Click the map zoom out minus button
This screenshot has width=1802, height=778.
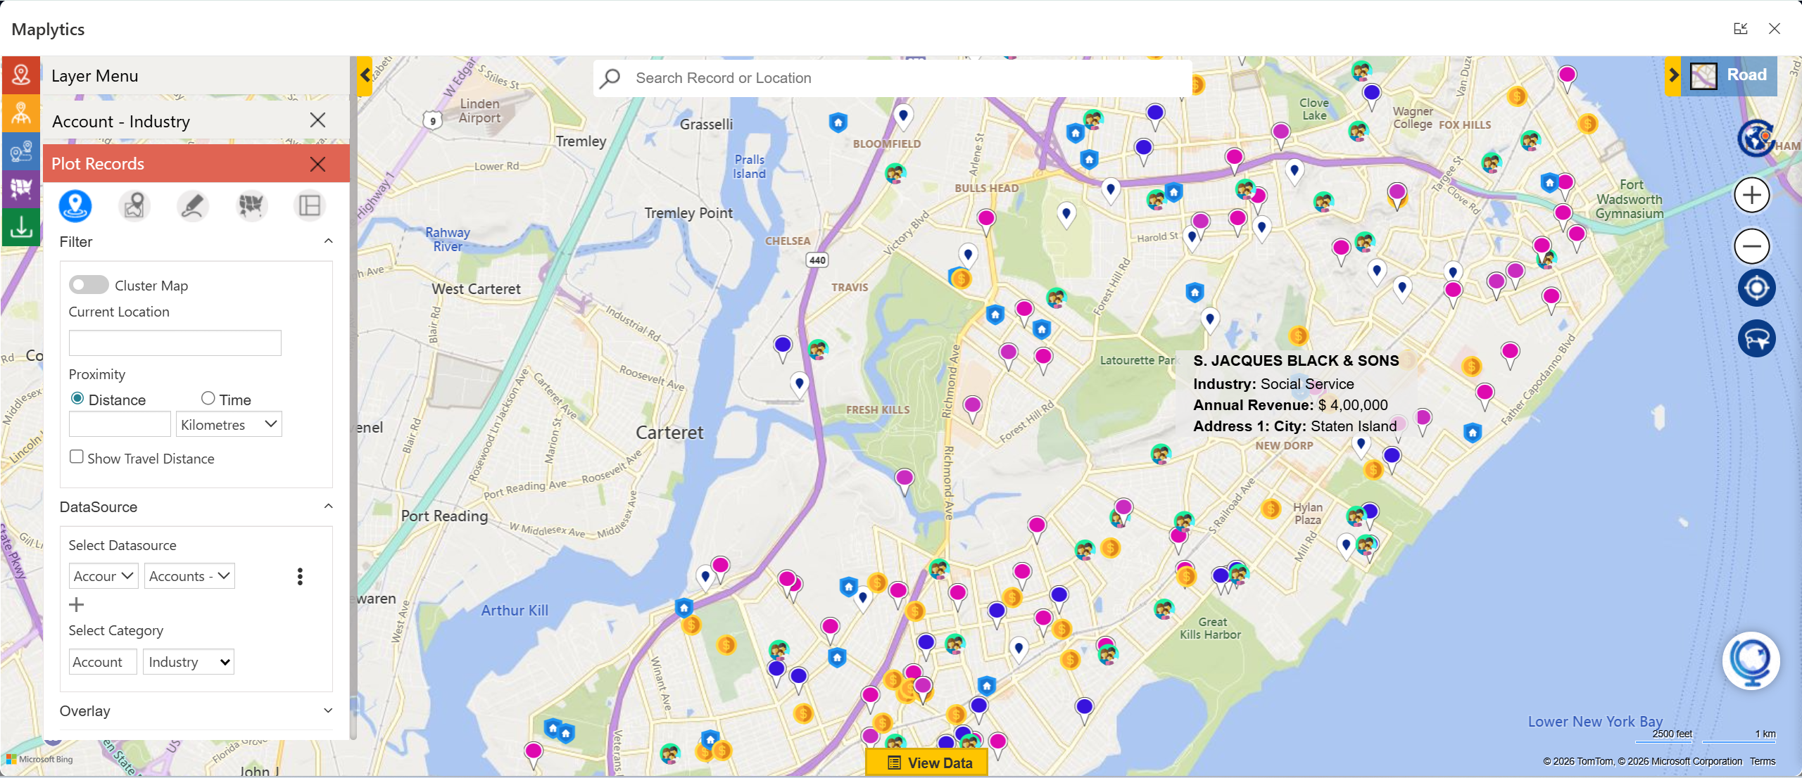pyautogui.click(x=1751, y=245)
